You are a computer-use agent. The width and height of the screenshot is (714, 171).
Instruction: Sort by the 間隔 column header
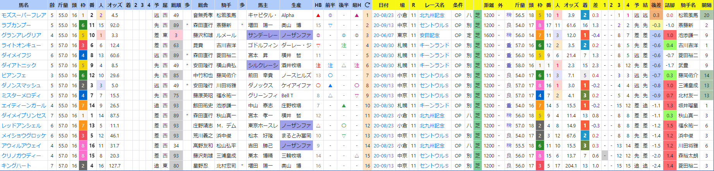706,5
